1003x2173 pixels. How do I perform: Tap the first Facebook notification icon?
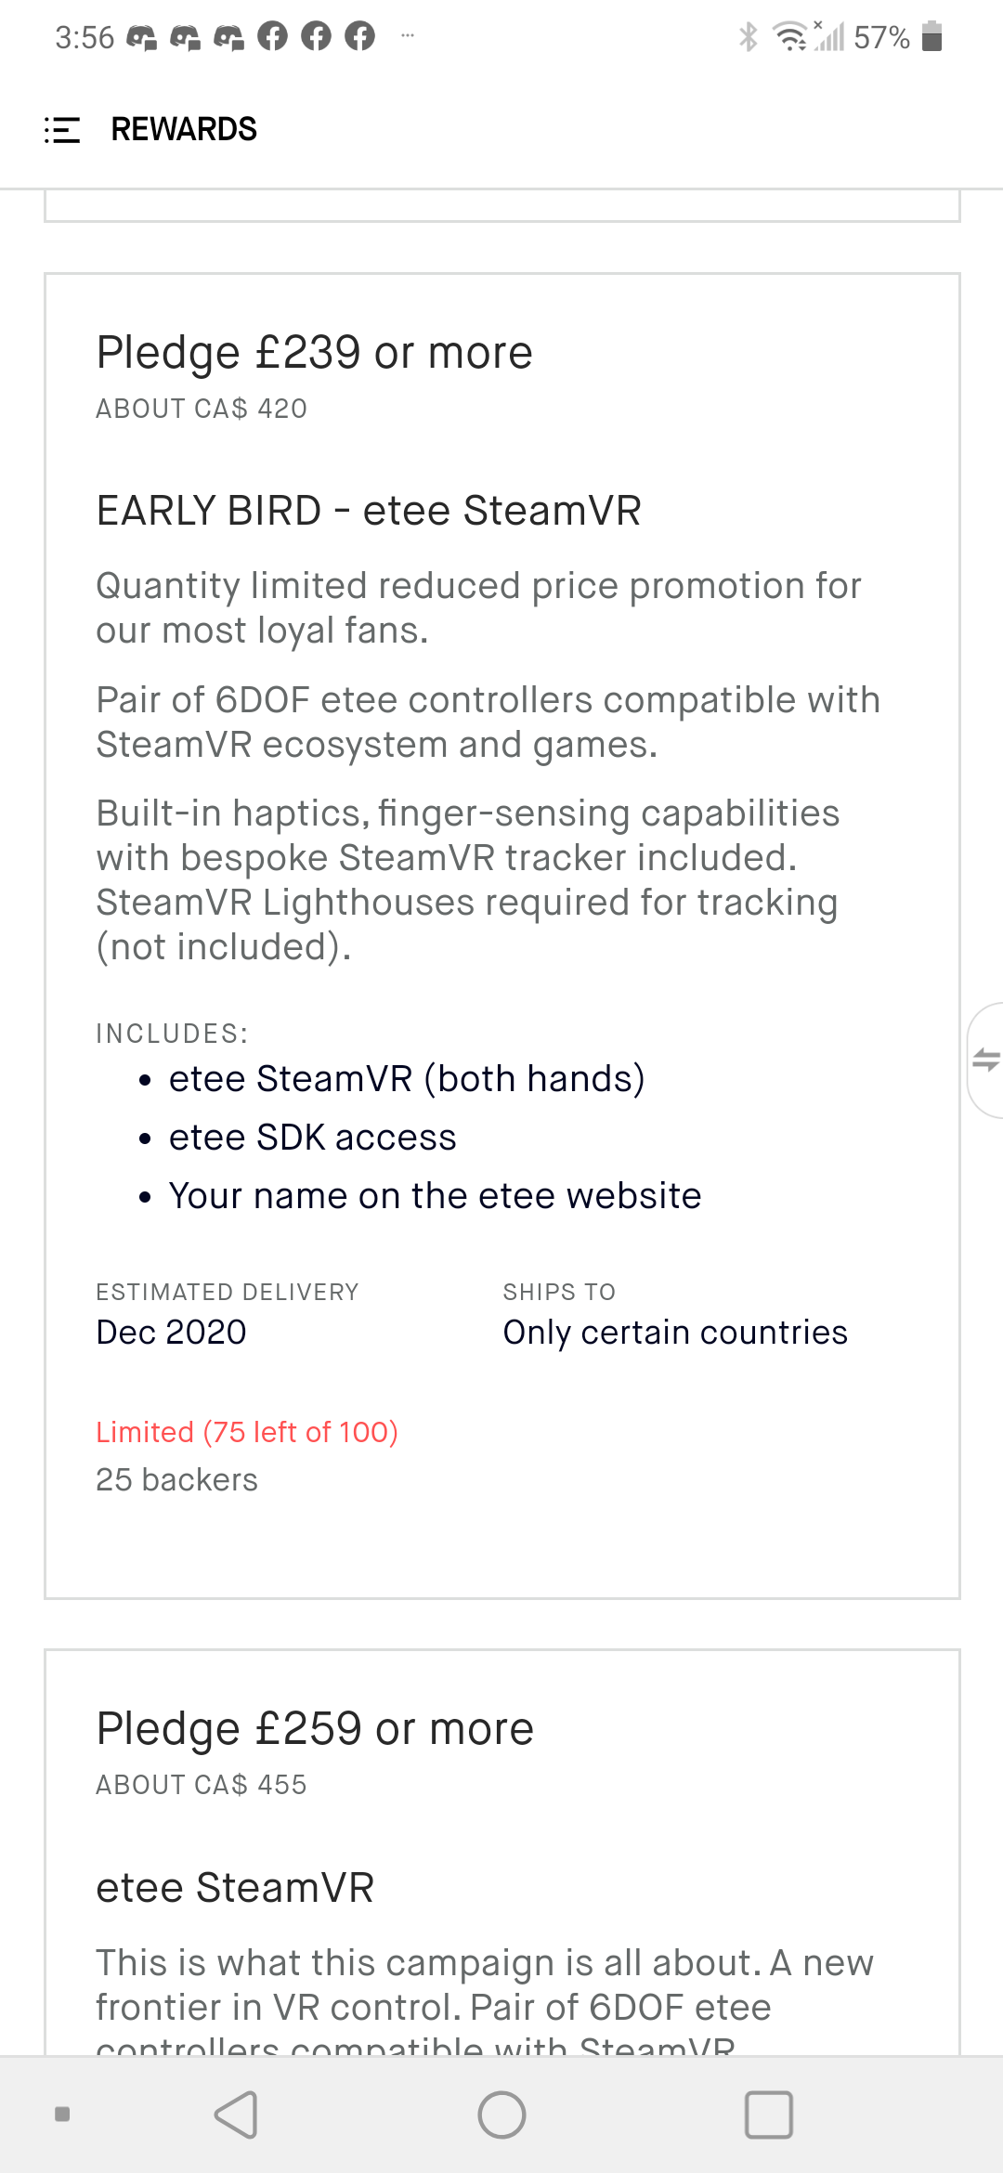273,36
